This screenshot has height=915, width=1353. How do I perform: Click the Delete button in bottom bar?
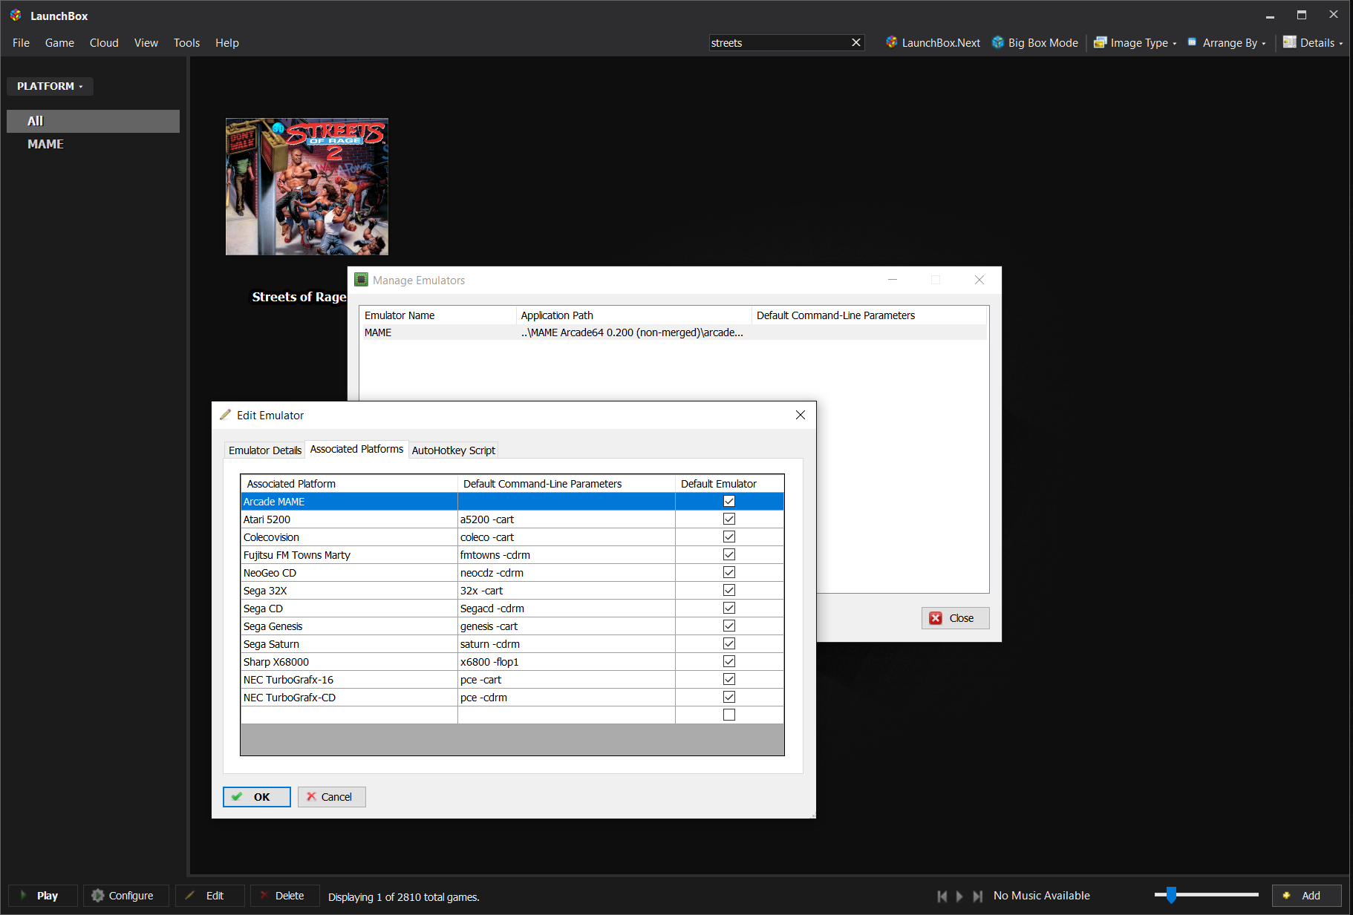tap(285, 896)
